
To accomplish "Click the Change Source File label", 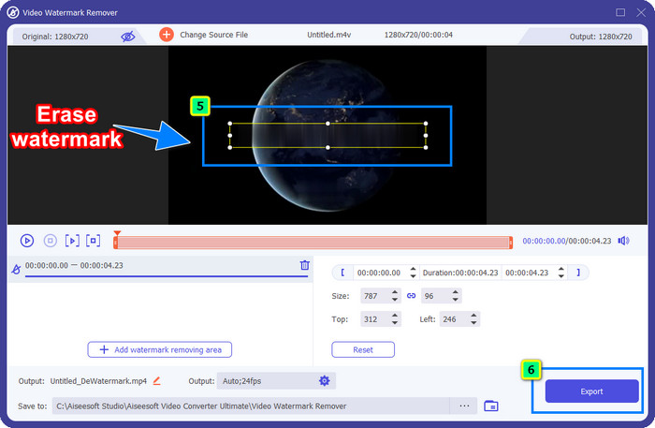I will tap(214, 35).
